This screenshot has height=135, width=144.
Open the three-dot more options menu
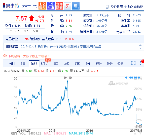tap(140, 63)
